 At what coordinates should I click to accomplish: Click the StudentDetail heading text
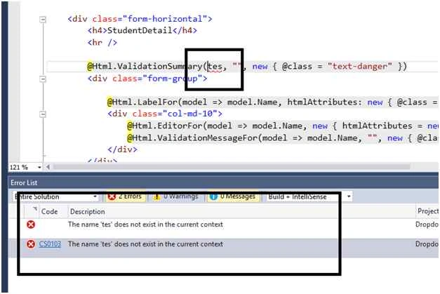[140, 30]
